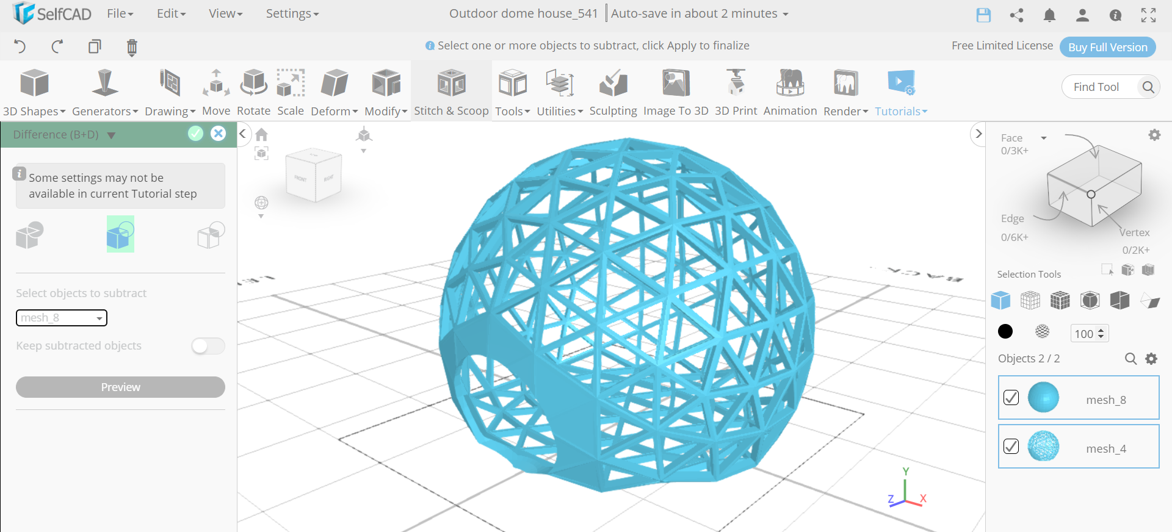
Task: Select the Scale tool
Action: click(x=291, y=92)
